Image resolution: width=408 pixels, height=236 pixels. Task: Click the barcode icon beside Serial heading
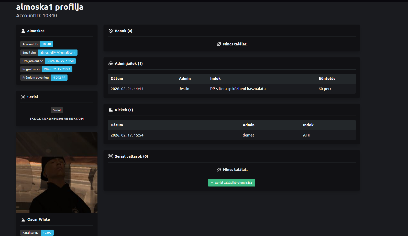point(23,97)
